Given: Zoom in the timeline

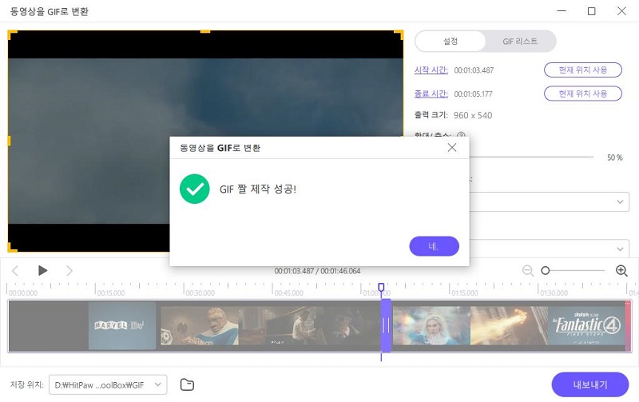Looking at the screenshot, I should click(621, 270).
